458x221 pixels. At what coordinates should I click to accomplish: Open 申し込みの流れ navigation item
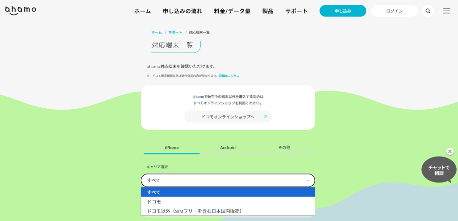point(182,11)
